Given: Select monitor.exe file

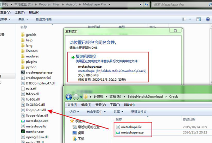Looking at the screenshot, I should (x=33, y=131).
